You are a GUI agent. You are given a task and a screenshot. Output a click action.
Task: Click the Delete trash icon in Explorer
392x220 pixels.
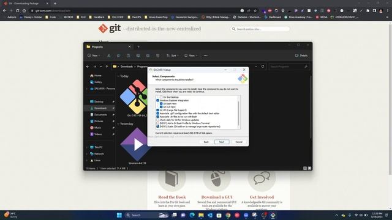(158, 56)
